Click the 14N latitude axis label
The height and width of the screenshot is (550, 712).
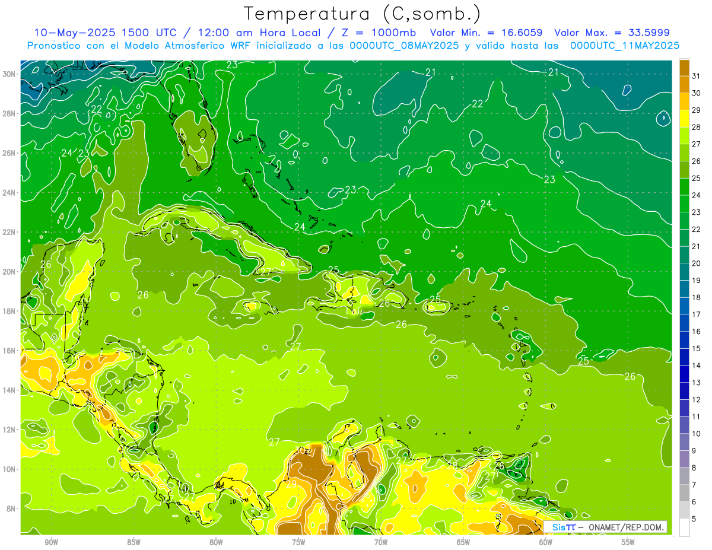tap(9, 390)
